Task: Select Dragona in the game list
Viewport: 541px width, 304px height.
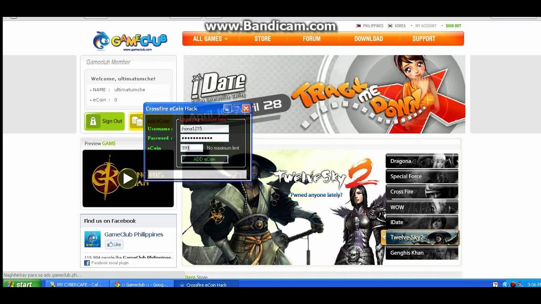Action: coord(422,161)
